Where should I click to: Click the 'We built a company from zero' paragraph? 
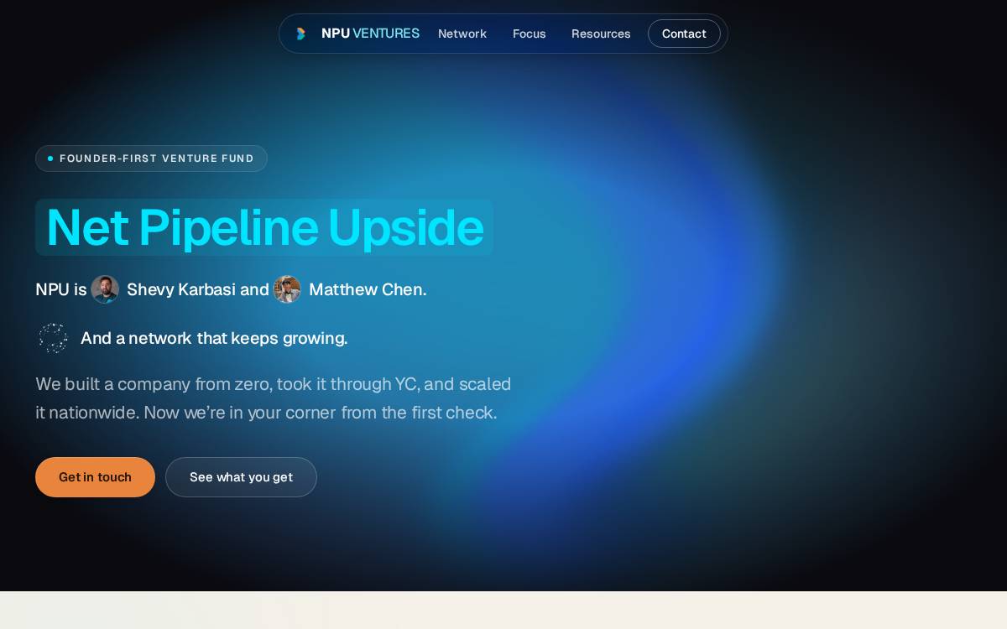tap(274, 398)
